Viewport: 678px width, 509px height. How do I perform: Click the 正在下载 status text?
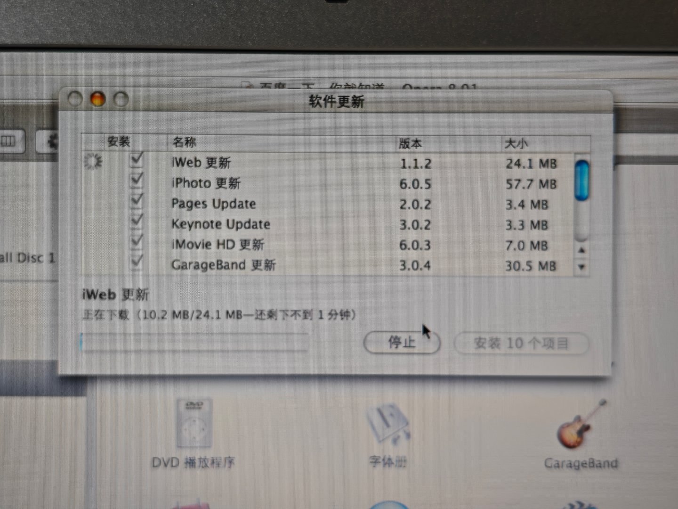click(x=219, y=314)
